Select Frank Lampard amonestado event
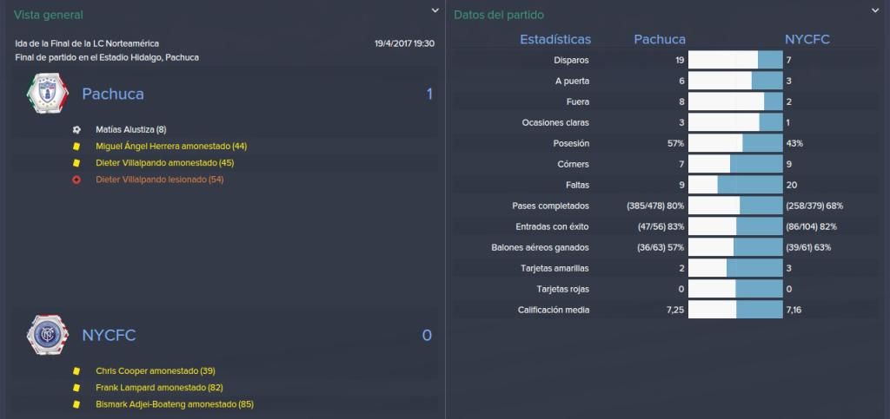This screenshot has height=419, width=890. pos(160,388)
